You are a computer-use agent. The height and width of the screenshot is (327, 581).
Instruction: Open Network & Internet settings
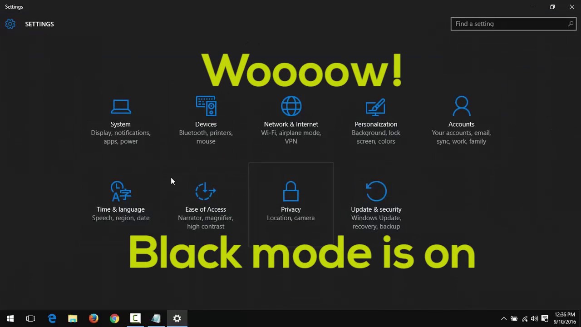tap(291, 123)
